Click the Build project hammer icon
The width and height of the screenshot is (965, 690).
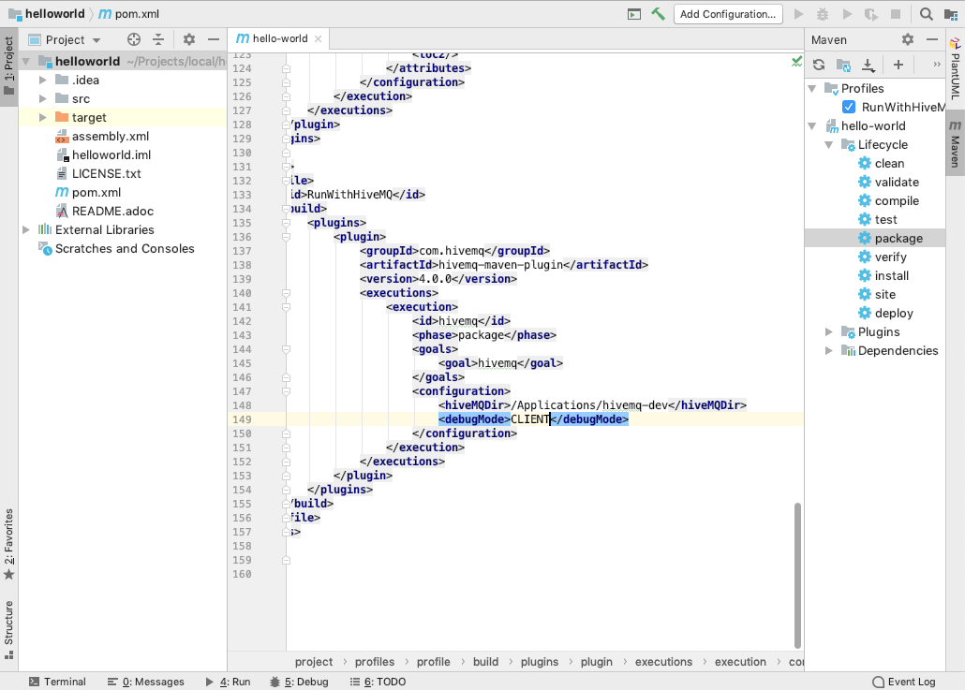pyautogui.click(x=658, y=13)
